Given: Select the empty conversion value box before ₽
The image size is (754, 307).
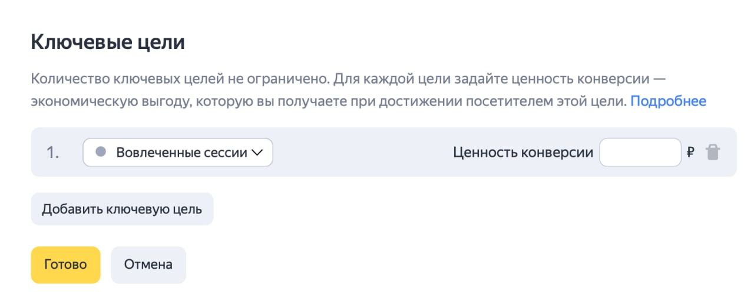Looking at the screenshot, I should click(x=640, y=153).
